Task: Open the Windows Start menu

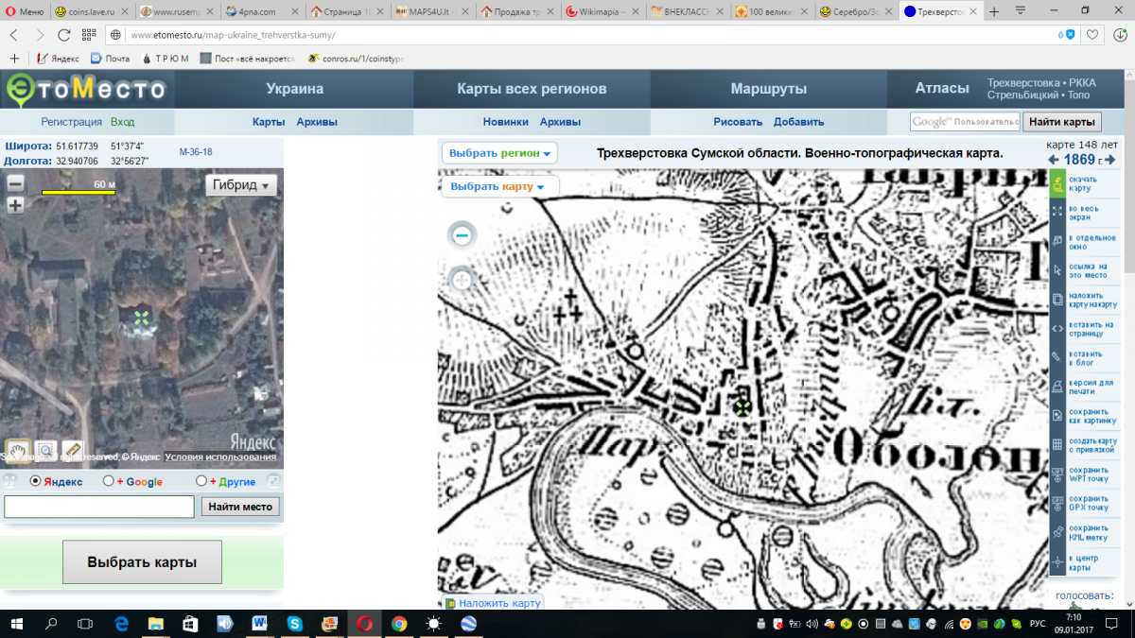Action: 16,624
